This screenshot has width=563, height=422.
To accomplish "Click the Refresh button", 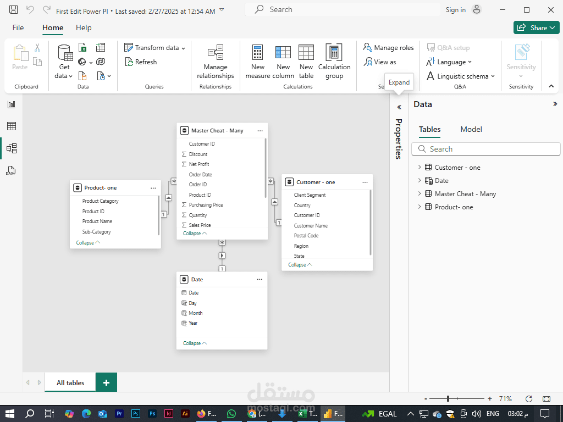I will point(141,62).
